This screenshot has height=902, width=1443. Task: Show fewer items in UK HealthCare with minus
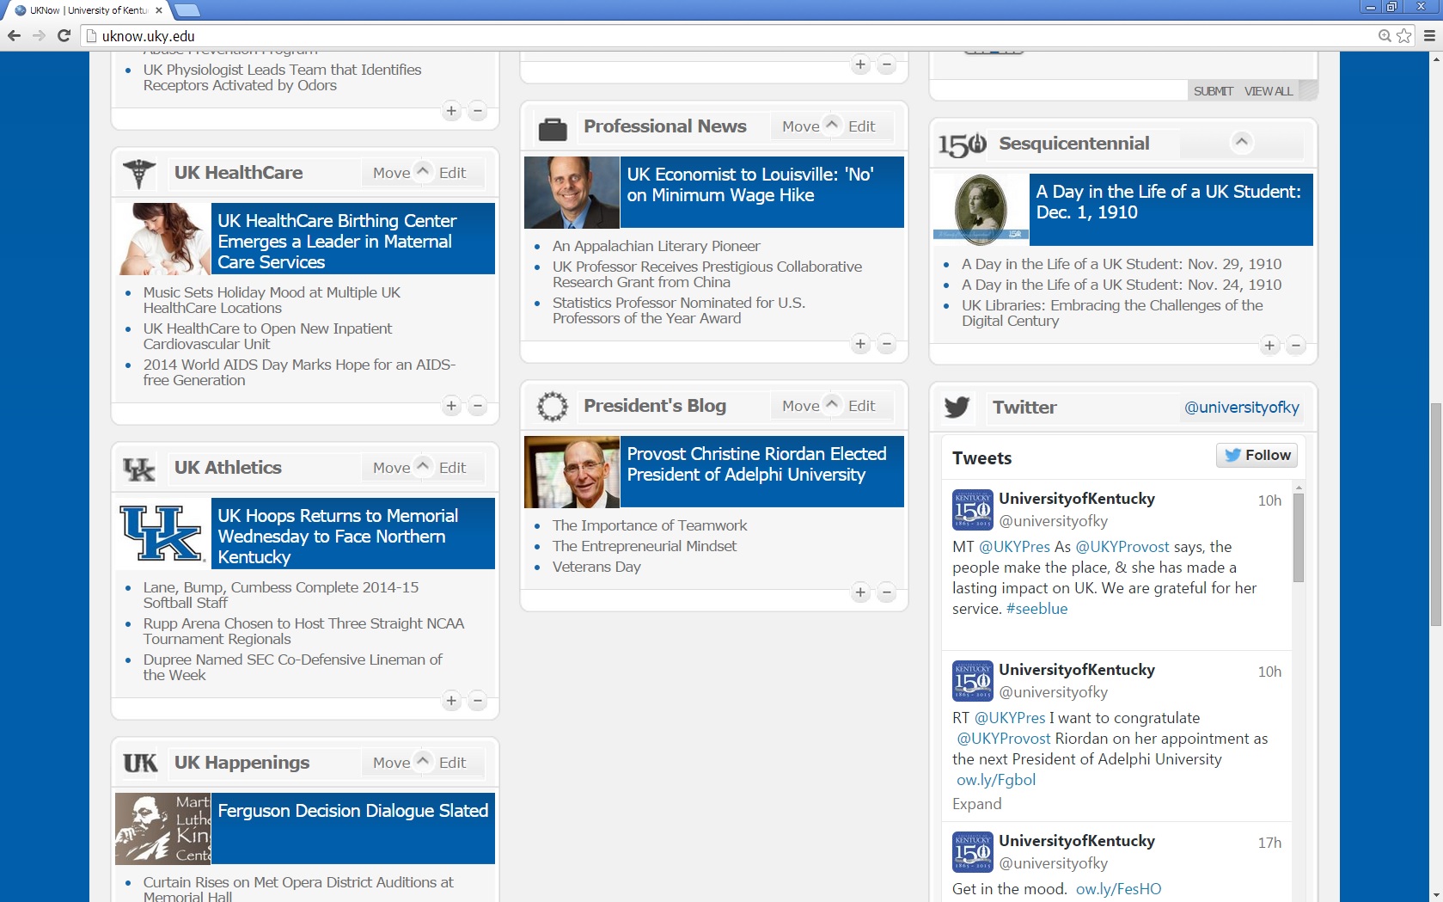pyautogui.click(x=478, y=405)
